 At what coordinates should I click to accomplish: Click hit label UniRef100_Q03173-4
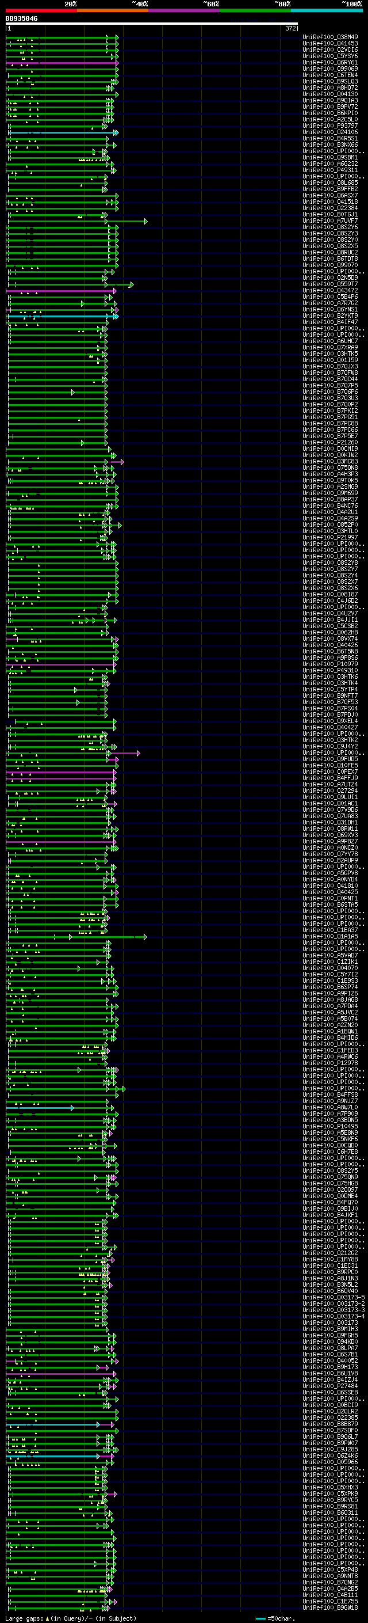[x=334, y=1317]
